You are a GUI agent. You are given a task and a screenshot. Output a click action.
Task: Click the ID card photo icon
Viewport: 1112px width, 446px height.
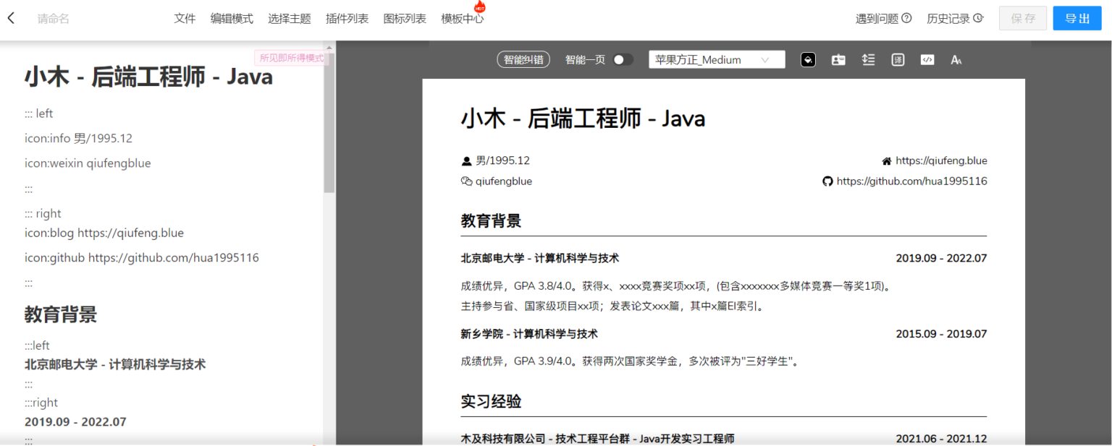[x=838, y=60]
